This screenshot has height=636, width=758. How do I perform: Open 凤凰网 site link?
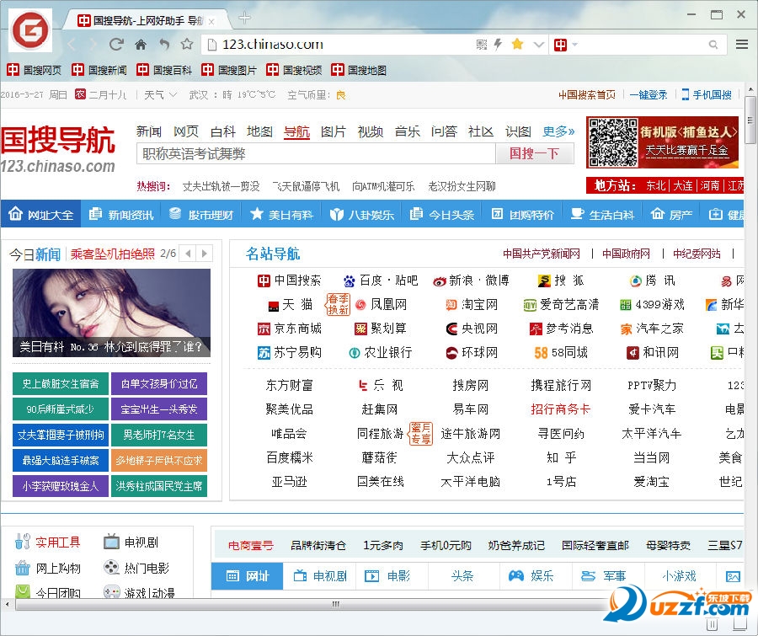(381, 305)
